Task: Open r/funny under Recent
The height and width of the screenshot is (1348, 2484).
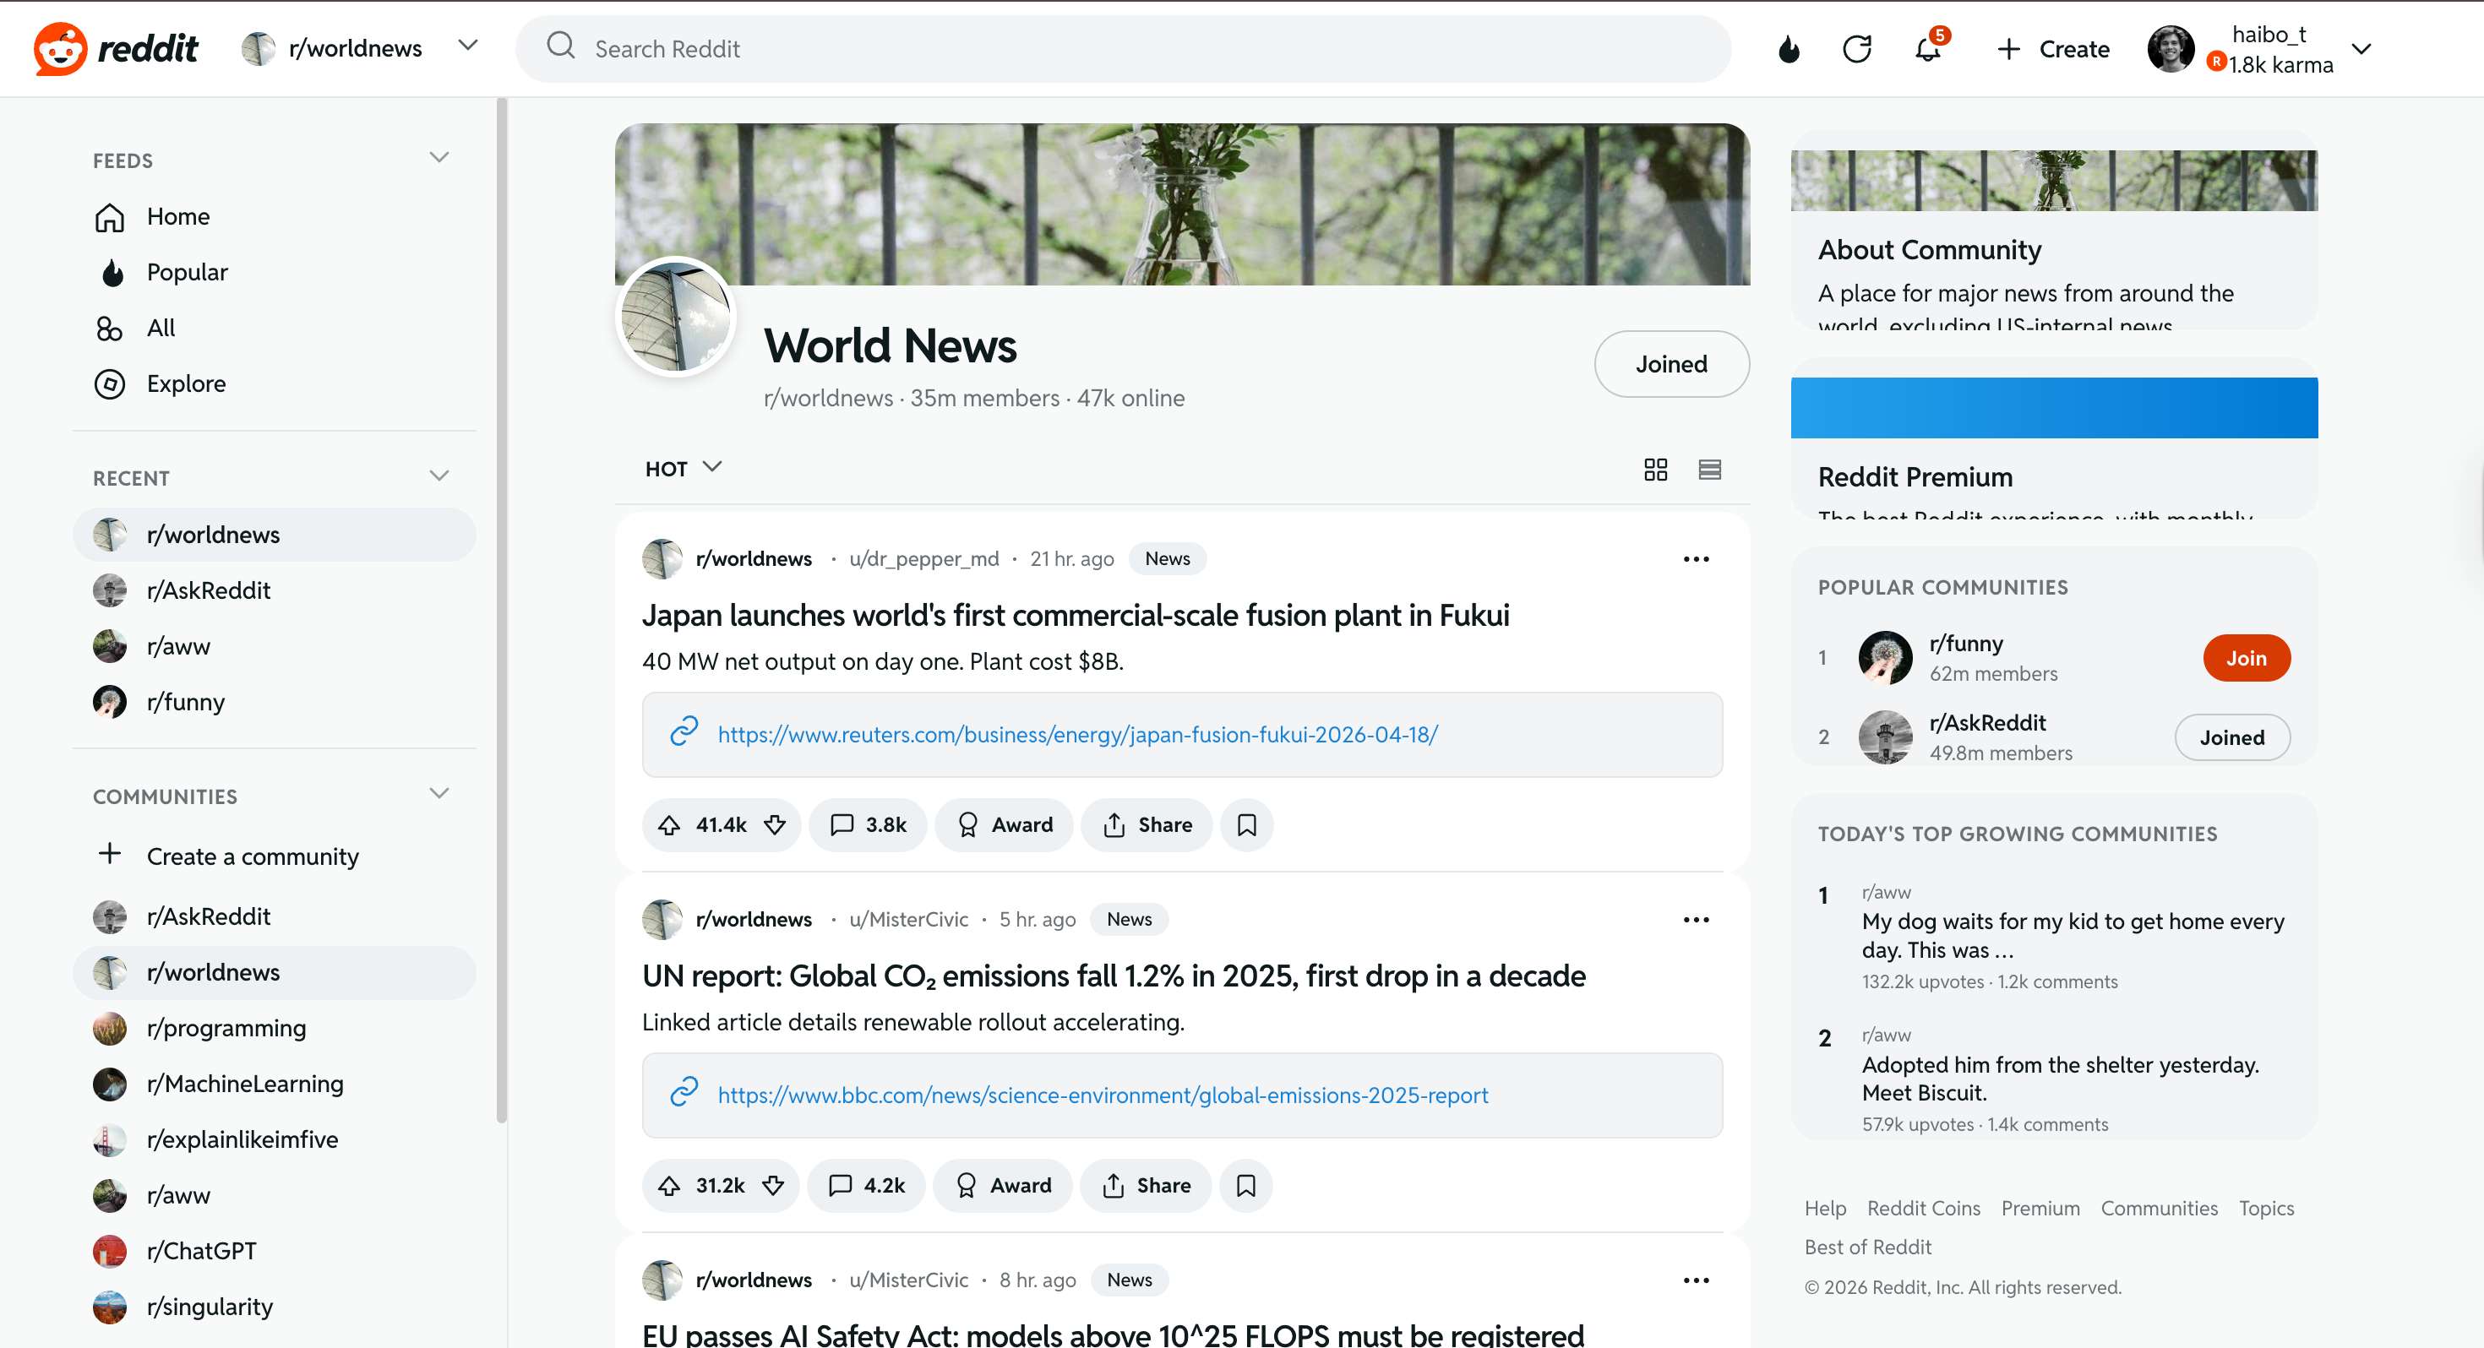Action: coord(274,702)
